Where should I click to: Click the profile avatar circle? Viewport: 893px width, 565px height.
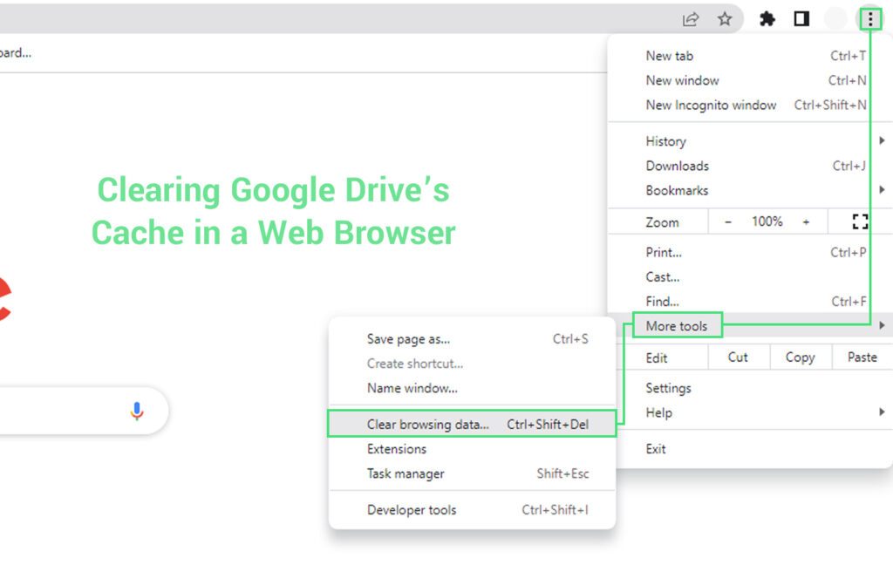pyautogui.click(x=835, y=19)
